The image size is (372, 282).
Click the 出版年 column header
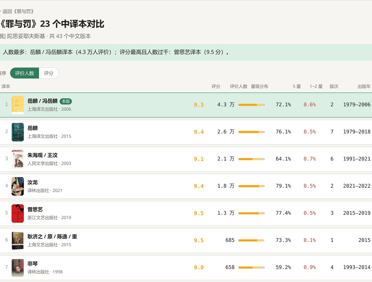coord(364,86)
